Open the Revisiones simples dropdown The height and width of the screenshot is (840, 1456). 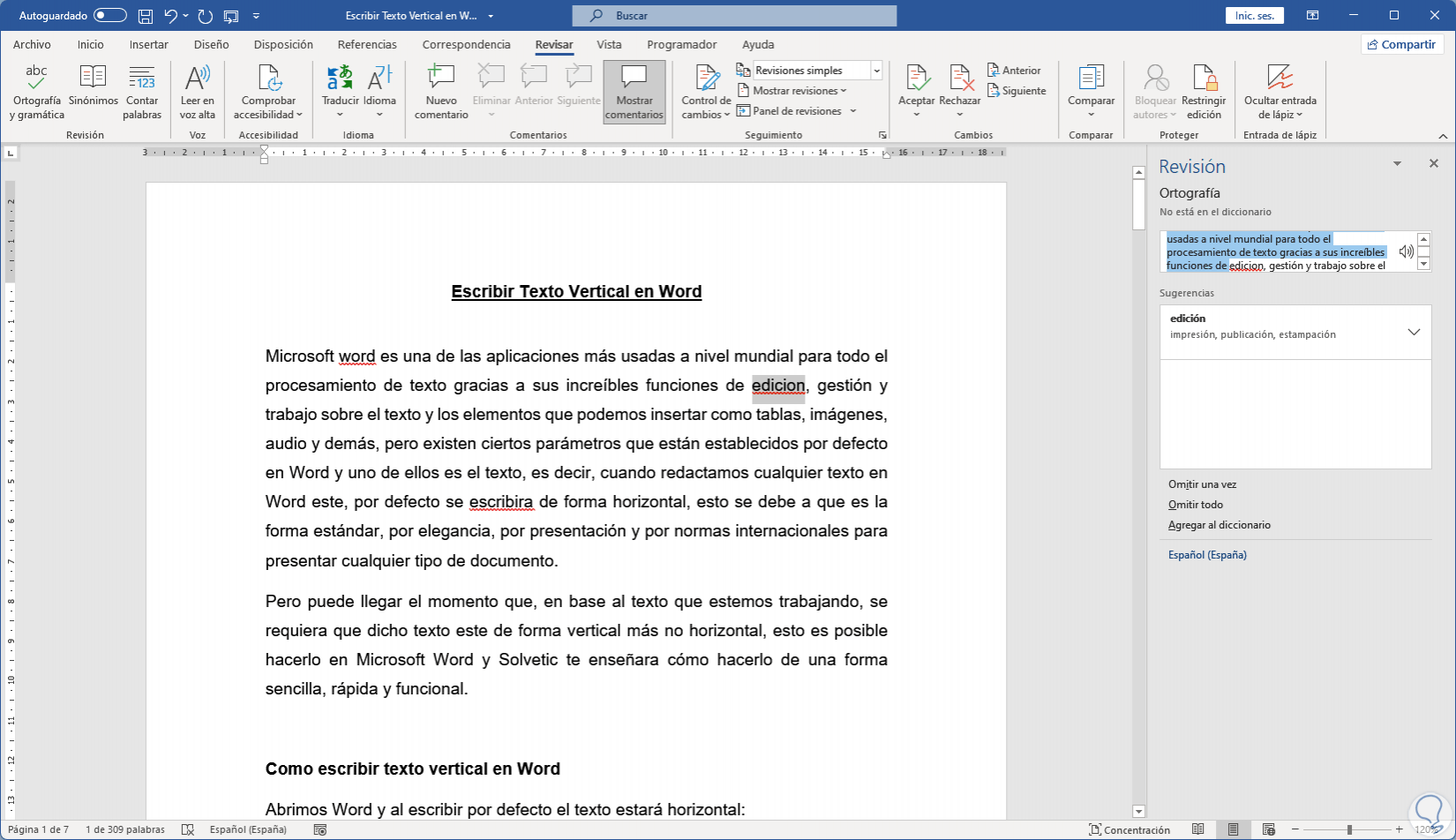[x=876, y=71]
